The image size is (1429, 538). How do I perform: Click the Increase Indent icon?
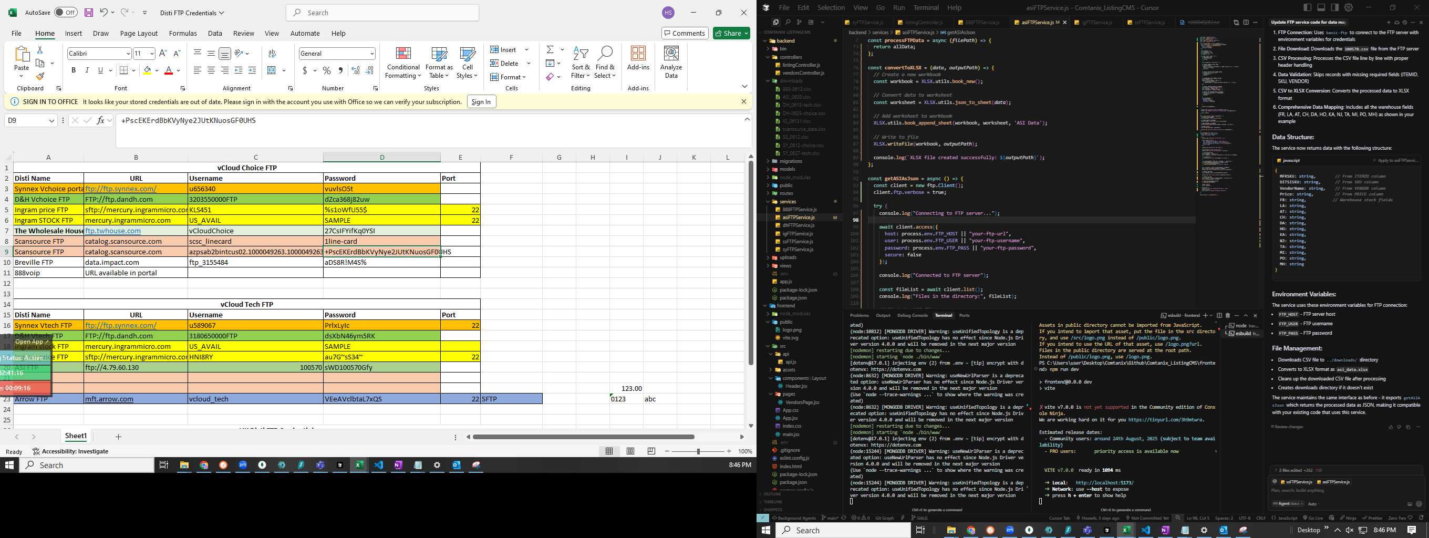pyautogui.click(x=252, y=70)
